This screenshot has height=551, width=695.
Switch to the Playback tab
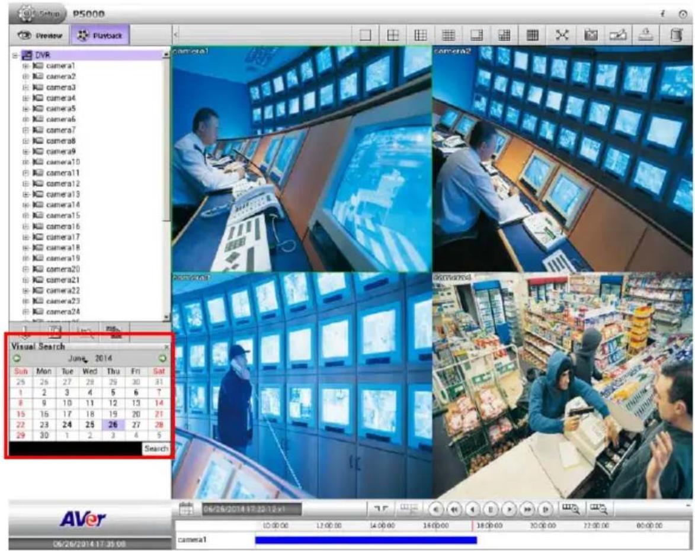pyautogui.click(x=100, y=36)
